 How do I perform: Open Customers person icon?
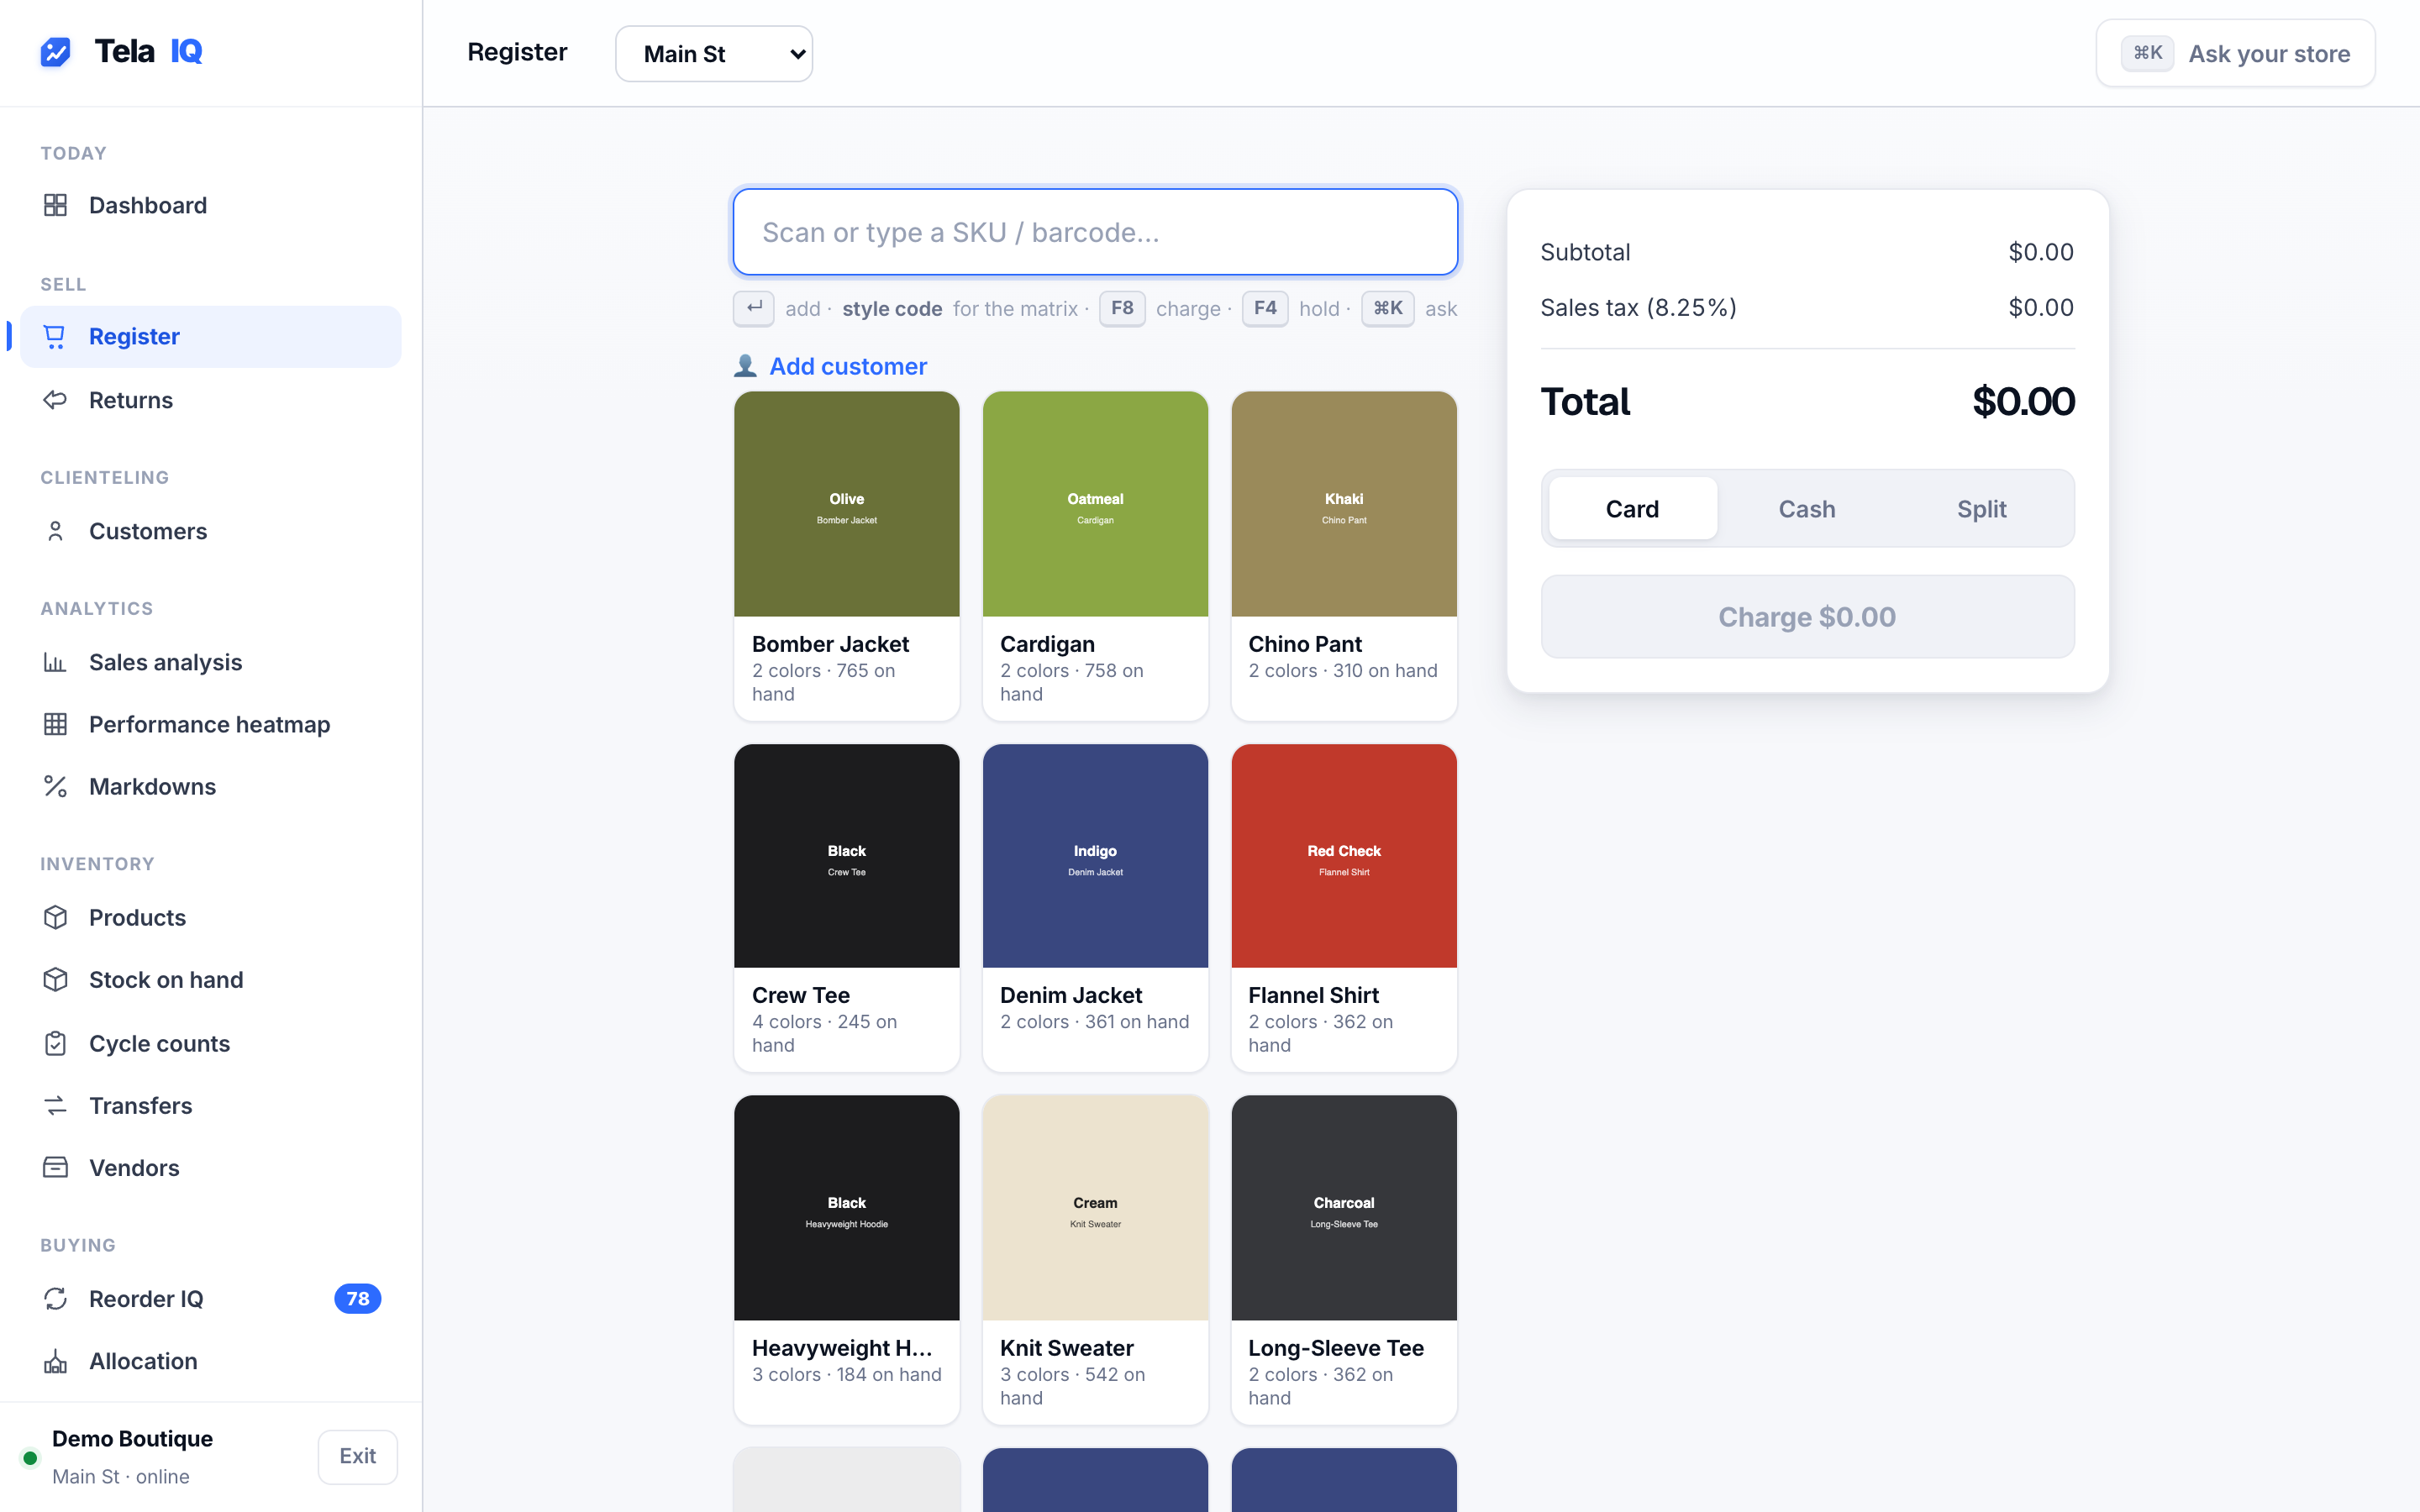click(x=55, y=531)
